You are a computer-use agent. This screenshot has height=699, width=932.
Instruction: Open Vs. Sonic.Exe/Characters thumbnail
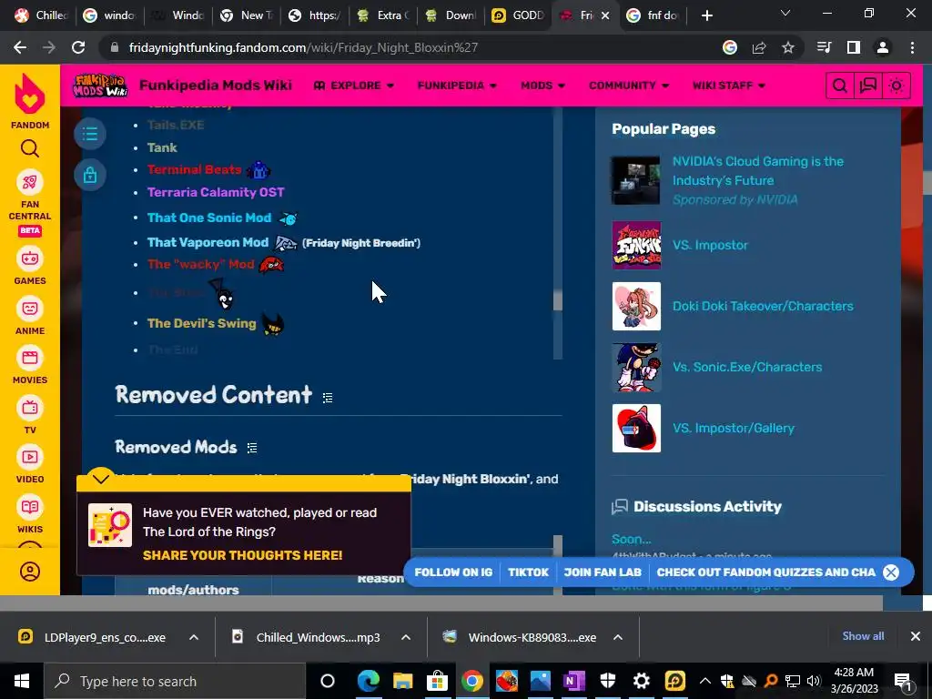pyautogui.click(x=636, y=368)
